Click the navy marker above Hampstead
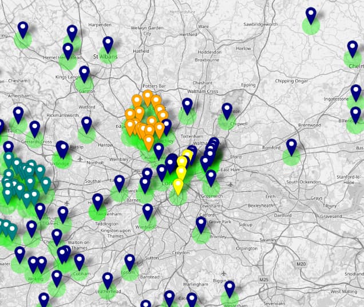 coord(159,151)
